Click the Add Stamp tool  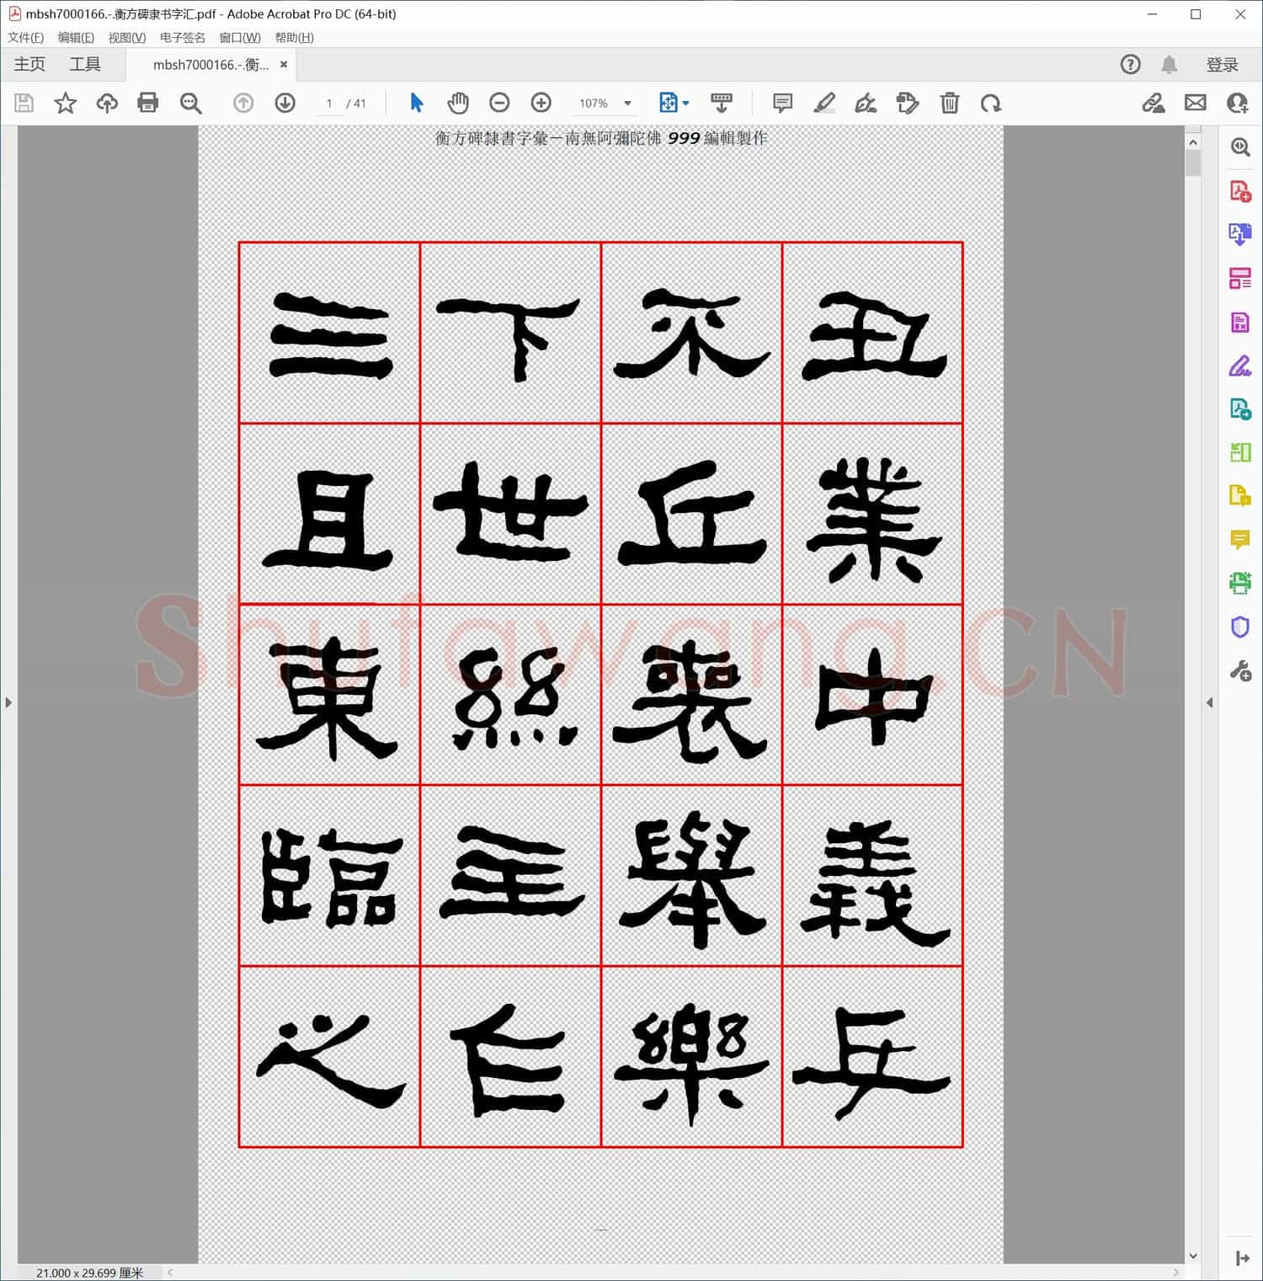click(x=909, y=103)
